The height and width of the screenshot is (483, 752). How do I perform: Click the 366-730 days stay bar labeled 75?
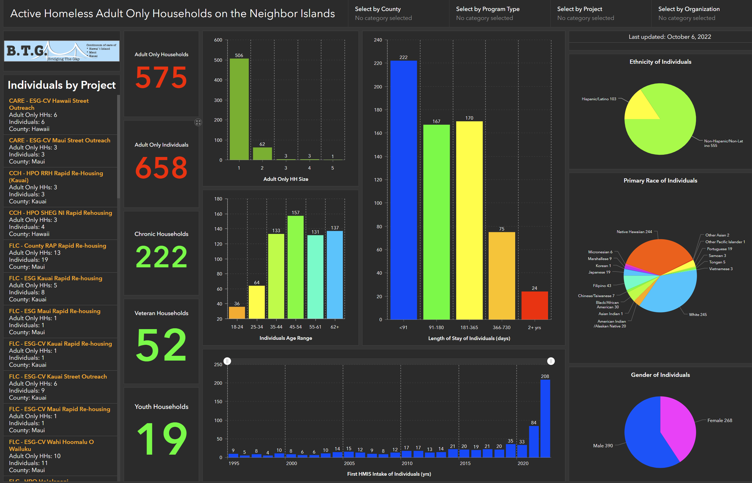pyautogui.click(x=502, y=276)
